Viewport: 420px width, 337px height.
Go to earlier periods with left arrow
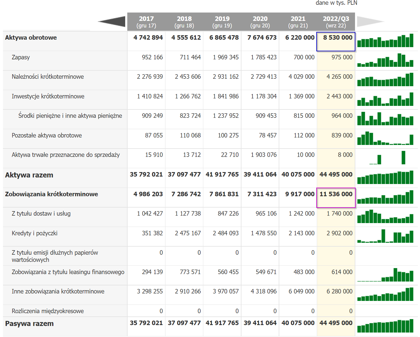(111, 21)
